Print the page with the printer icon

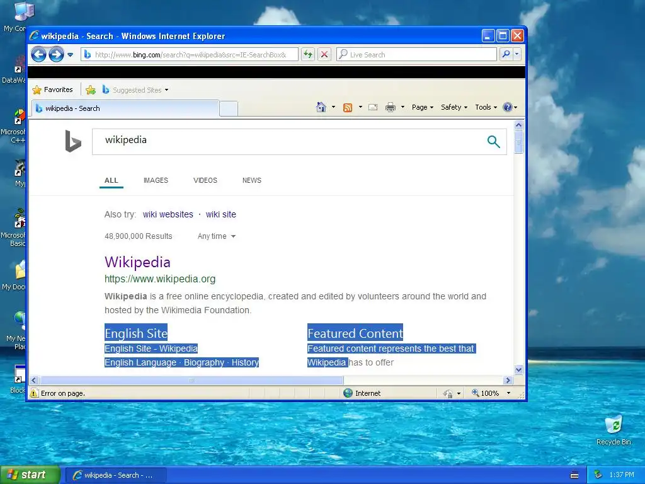pos(391,107)
